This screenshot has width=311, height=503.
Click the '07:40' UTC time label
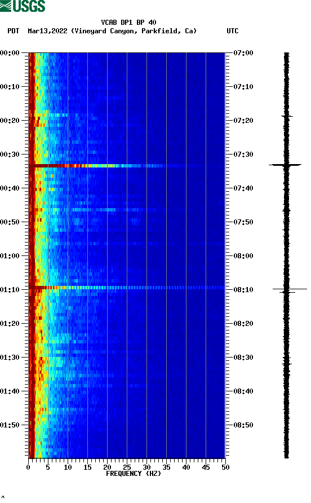click(x=243, y=188)
